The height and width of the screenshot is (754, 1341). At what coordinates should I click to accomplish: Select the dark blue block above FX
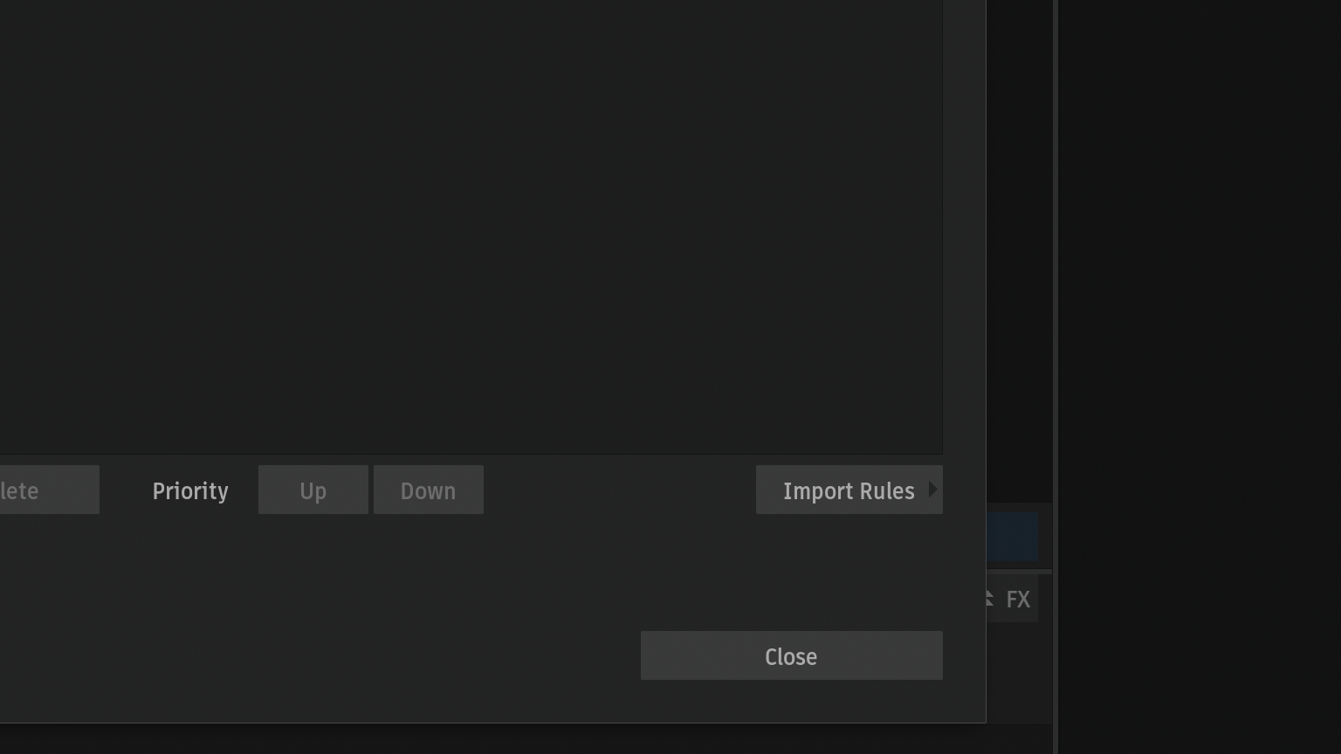click(x=1013, y=537)
